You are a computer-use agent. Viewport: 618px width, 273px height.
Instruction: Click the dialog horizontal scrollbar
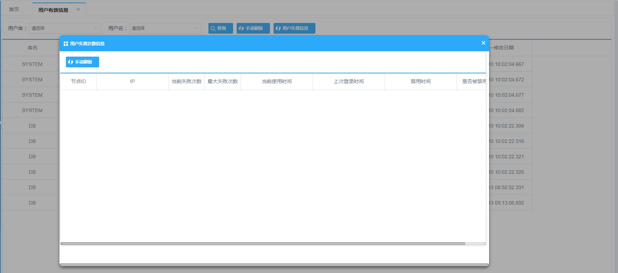coord(263,244)
